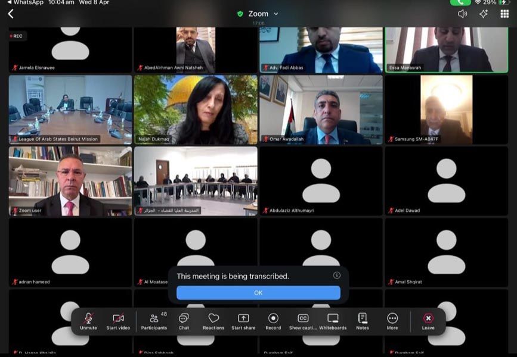Select Najah Dukmaq's video tile
Image resolution: width=517 pixels, height=357 pixels.
[196, 109]
